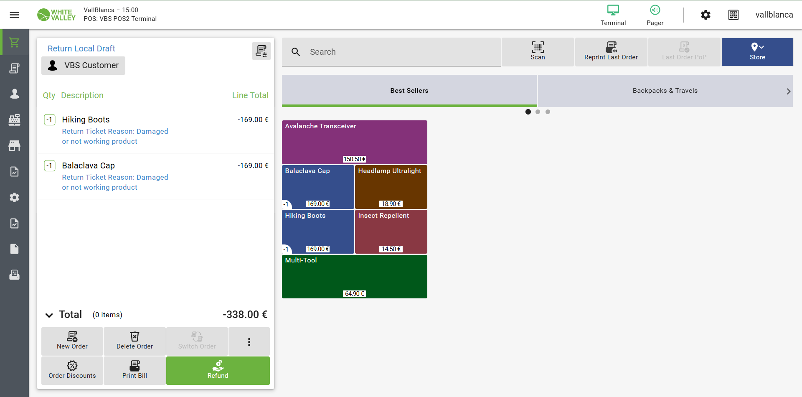The height and width of the screenshot is (397, 802).
Task: Click the SCO screen icon in header
Action: (733, 15)
